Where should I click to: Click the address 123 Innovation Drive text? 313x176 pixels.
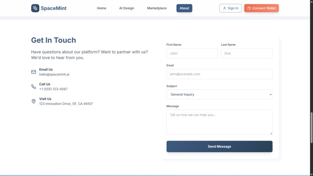(x=66, y=104)
